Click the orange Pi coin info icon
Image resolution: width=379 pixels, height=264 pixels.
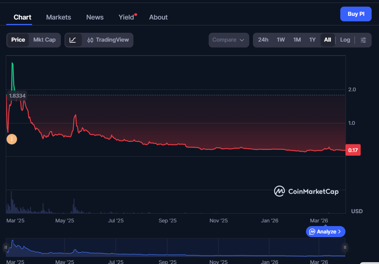click(11, 139)
